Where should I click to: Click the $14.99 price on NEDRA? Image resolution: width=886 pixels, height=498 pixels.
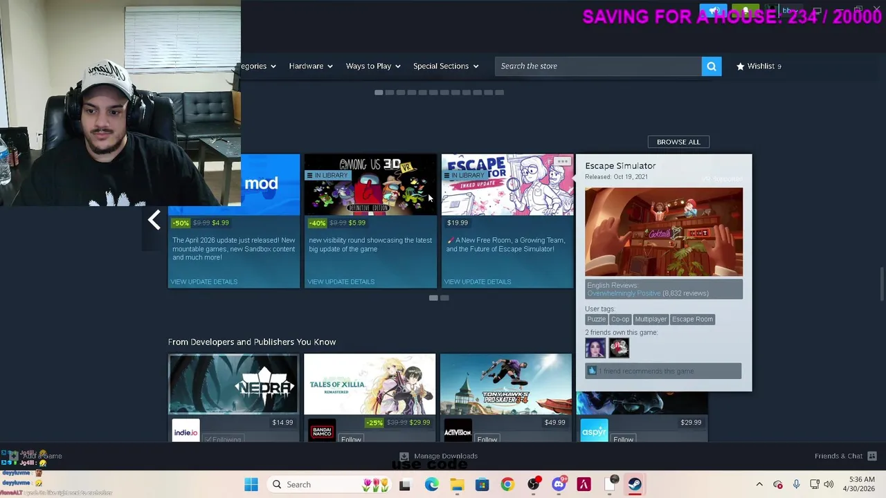[282, 422]
